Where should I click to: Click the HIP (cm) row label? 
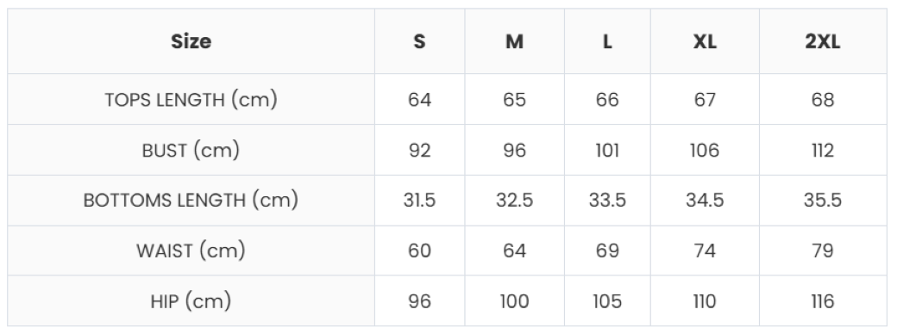pyautogui.click(x=191, y=301)
